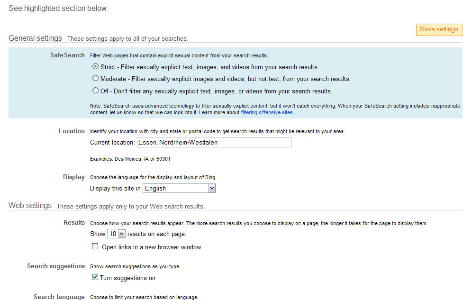Click the Web settings heading

30,206
